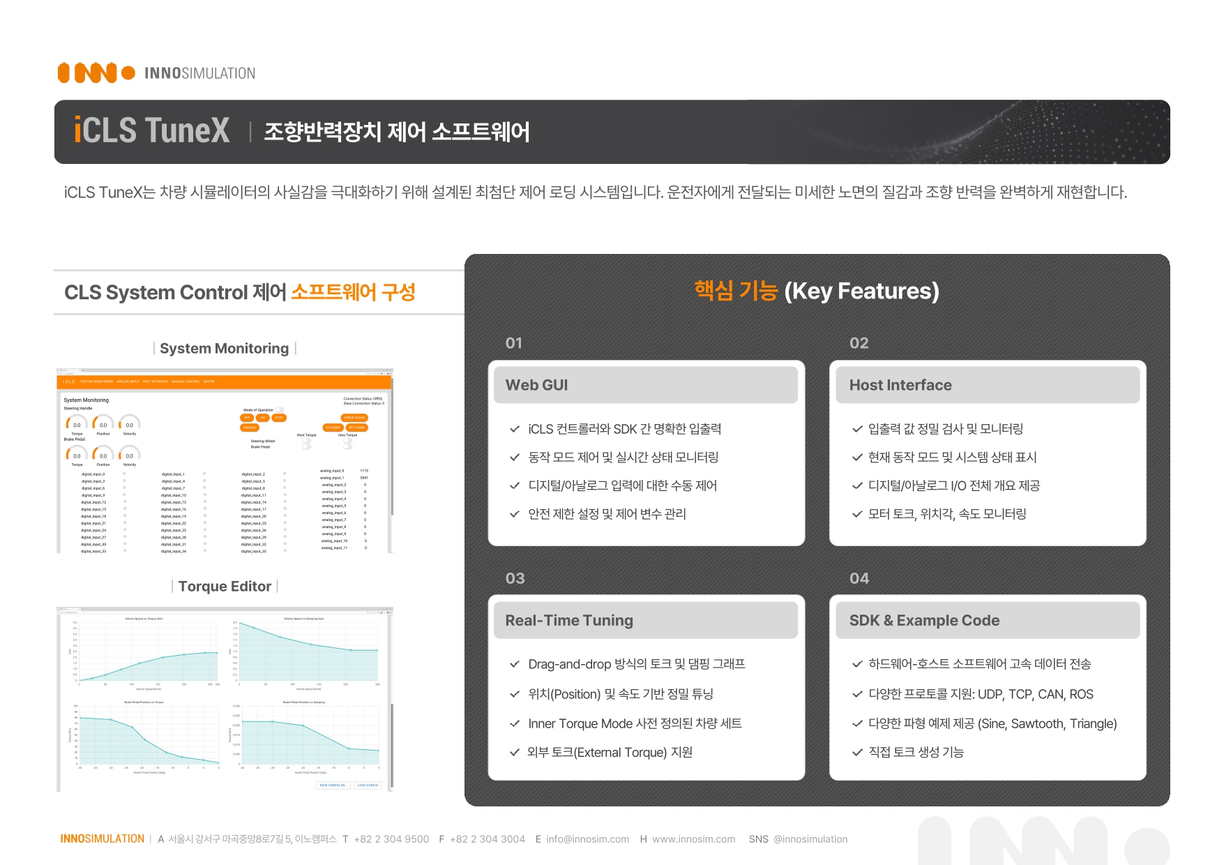Click the orange ON button

(263, 418)
